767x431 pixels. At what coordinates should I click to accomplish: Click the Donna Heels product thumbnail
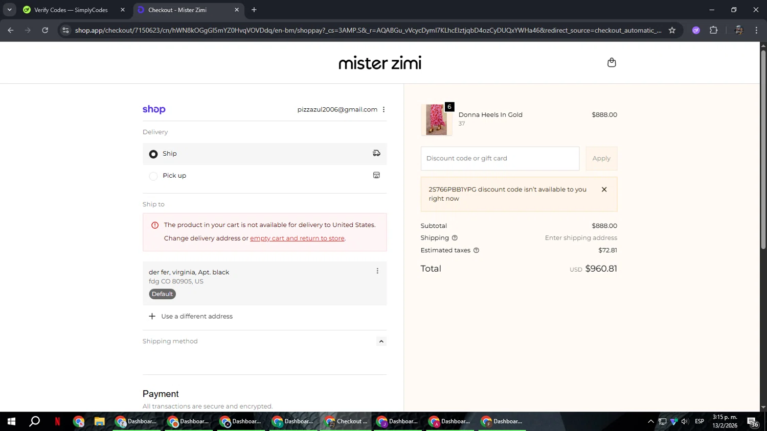point(436,120)
